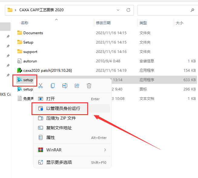Click the address bar folder icon
Screen dimensions: 198x178
tap(10, 10)
